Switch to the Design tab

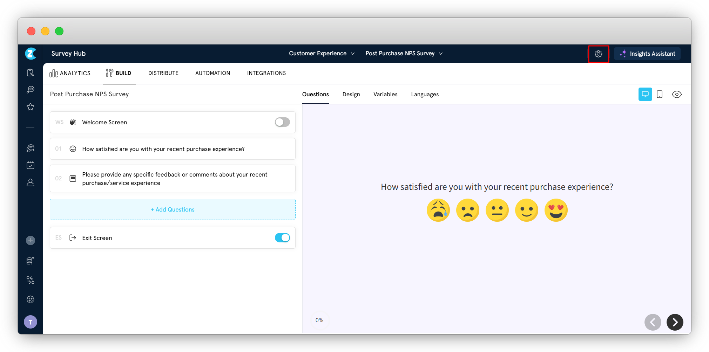(351, 95)
